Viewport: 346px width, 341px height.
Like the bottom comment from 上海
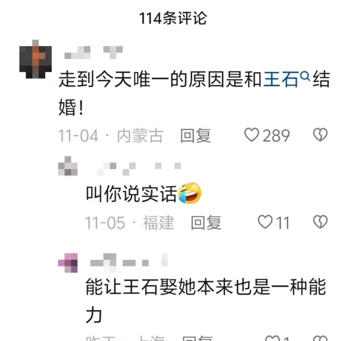(273, 338)
